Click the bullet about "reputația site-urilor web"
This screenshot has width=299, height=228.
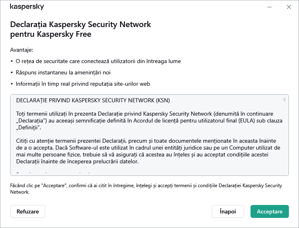pos(83,84)
